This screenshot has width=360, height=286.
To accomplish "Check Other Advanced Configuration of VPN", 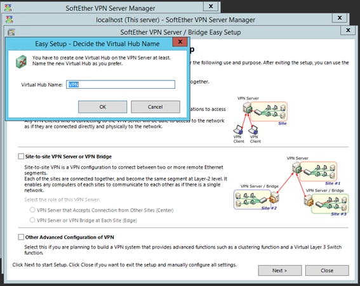I will 21,237.
